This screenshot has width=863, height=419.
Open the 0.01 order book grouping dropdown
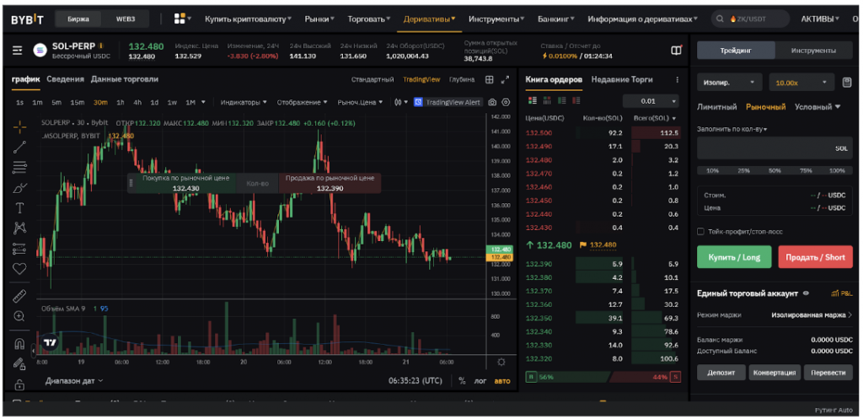click(x=655, y=100)
